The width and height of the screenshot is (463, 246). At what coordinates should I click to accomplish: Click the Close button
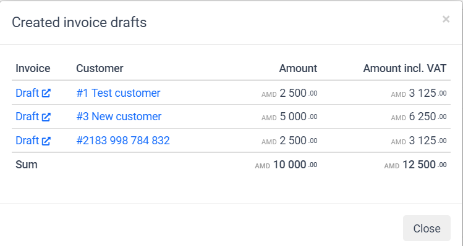click(x=427, y=228)
